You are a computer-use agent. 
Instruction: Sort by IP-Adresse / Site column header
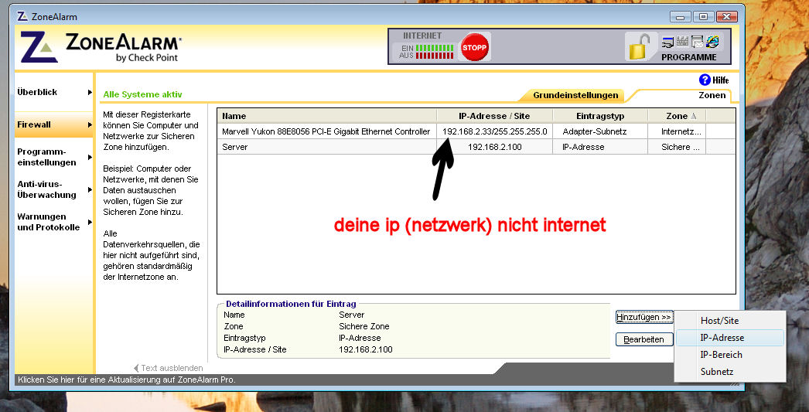494,116
